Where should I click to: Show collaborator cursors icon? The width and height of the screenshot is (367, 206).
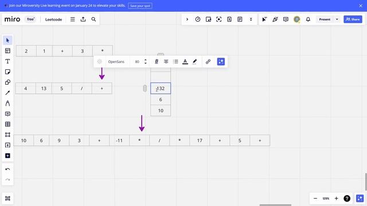pyautogui.click(x=264, y=19)
